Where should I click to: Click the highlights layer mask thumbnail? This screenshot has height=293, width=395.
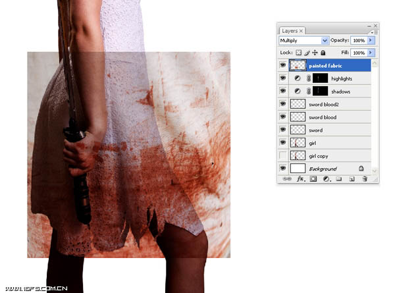click(x=320, y=78)
